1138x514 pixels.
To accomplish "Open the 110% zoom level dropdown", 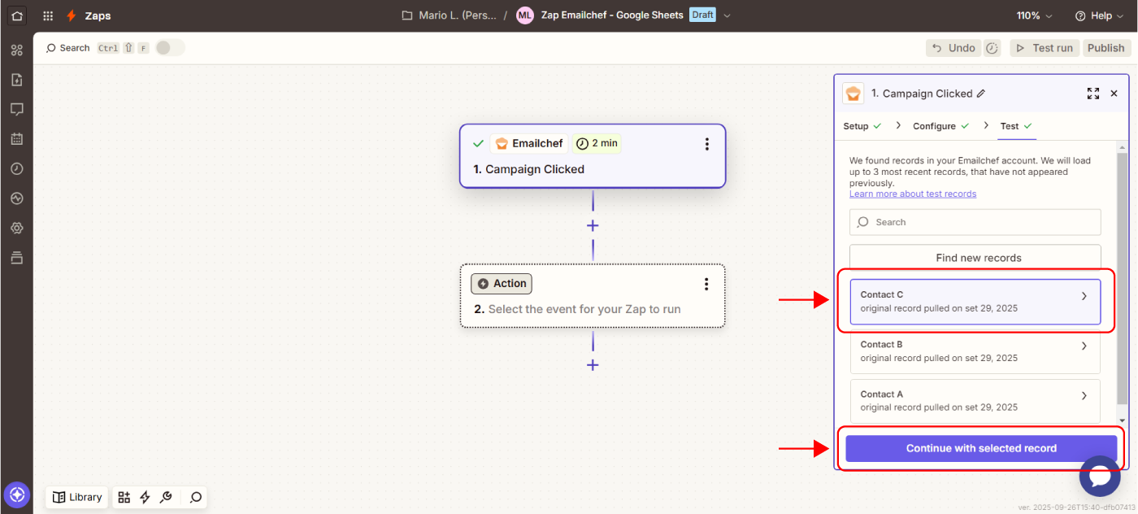I will point(1034,15).
